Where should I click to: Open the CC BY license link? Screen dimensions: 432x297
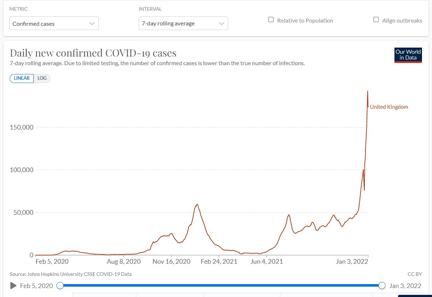415,274
